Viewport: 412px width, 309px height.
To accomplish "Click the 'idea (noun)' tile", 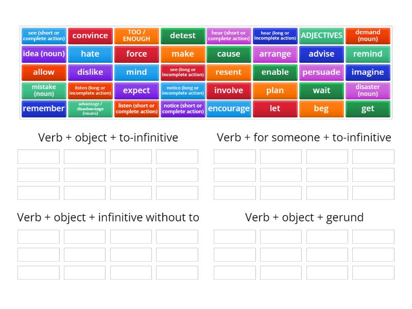I will [44, 54].
